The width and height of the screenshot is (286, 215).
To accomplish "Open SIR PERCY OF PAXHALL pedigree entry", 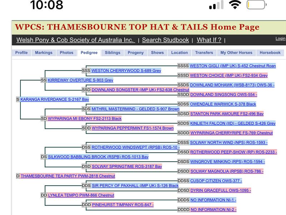I will point(135,186).
